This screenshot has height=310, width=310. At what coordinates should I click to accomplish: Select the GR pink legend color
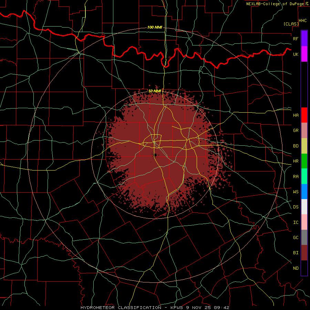304,130
